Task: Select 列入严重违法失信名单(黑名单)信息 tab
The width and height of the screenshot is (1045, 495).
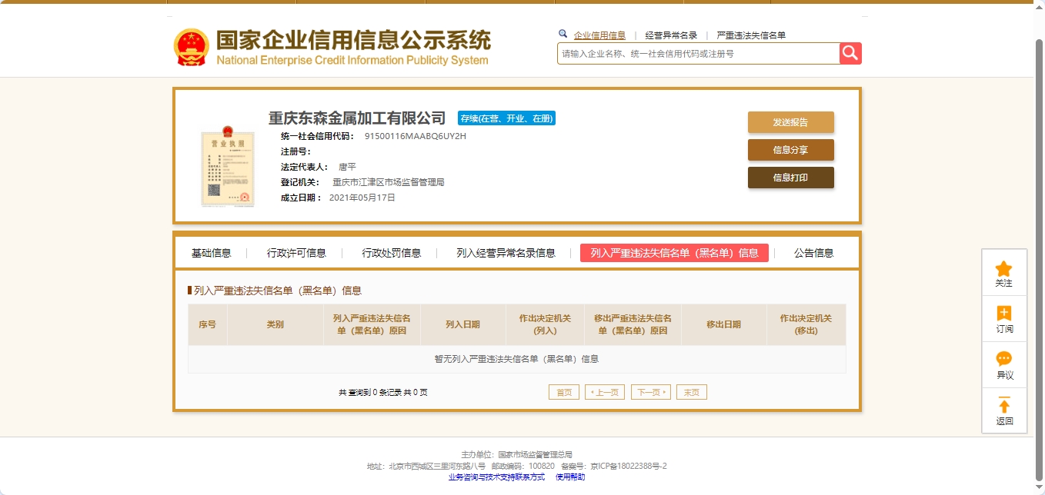Action: click(x=674, y=253)
